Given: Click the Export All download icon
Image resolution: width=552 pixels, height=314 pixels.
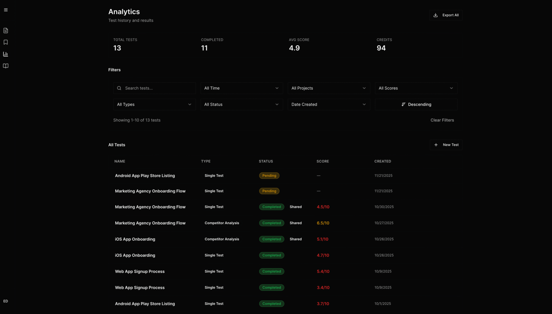Looking at the screenshot, I should [x=435, y=15].
